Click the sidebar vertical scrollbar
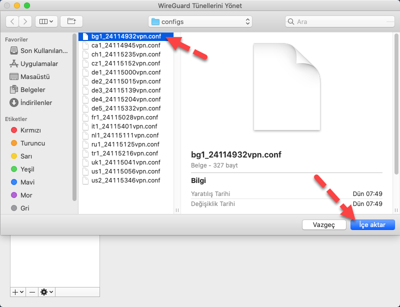Viewport: 400px width, 307px height. (74, 117)
